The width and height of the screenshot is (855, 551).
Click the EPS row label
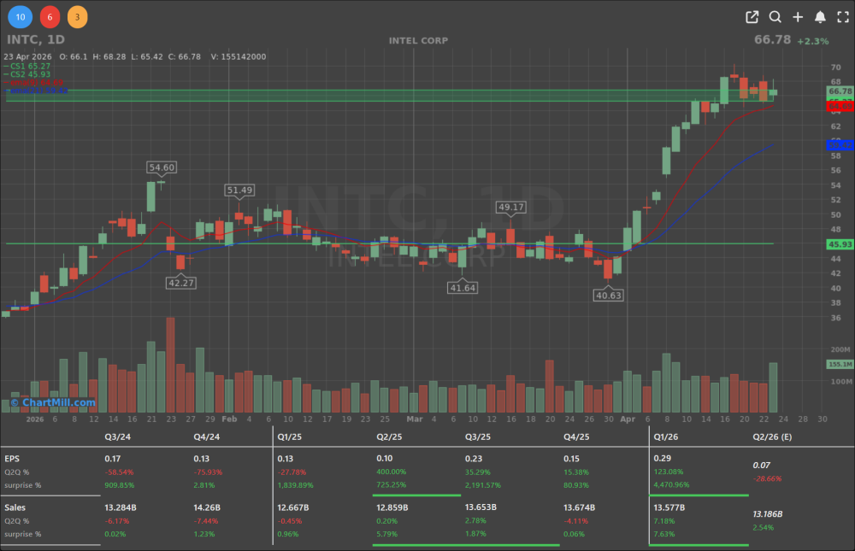tap(11, 459)
